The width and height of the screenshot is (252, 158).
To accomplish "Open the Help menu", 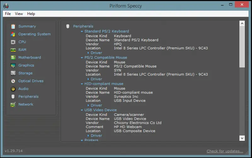I will pyautogui.click(x=31, y=14).
